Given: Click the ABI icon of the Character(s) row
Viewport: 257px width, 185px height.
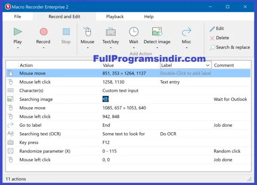Looking at the screenshot, I should 11,91.
